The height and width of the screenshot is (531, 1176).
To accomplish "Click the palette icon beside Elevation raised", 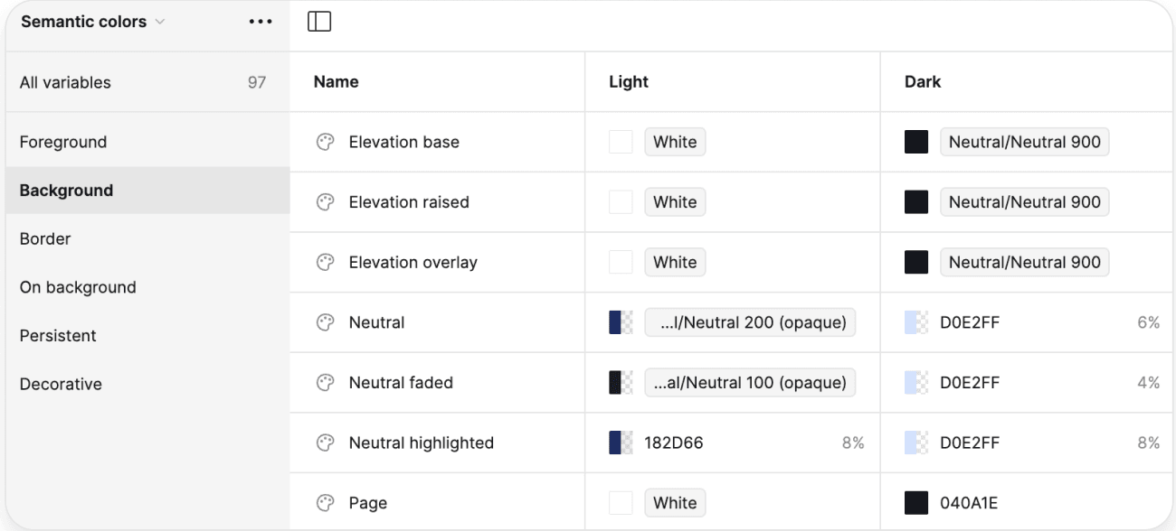I will 325,202.
